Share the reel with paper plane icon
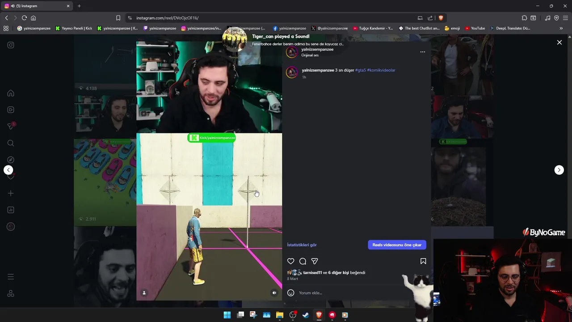 coord(315,261)
